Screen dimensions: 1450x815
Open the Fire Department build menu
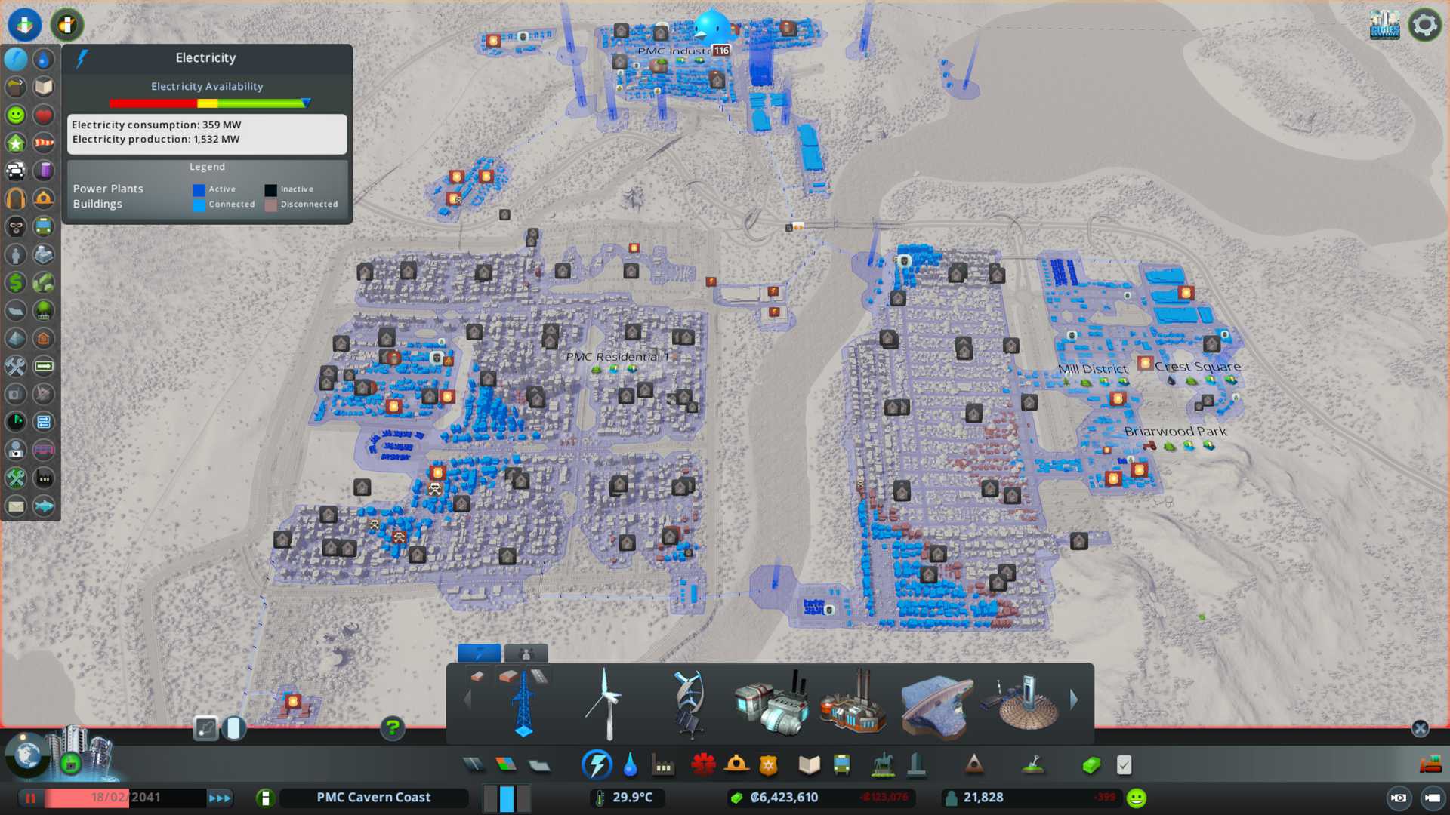click(736, 765)
